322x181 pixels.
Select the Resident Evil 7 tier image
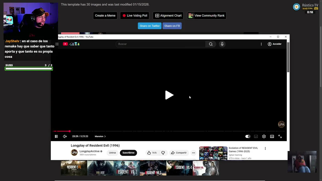pyautogui.click(x=74, y=168)
